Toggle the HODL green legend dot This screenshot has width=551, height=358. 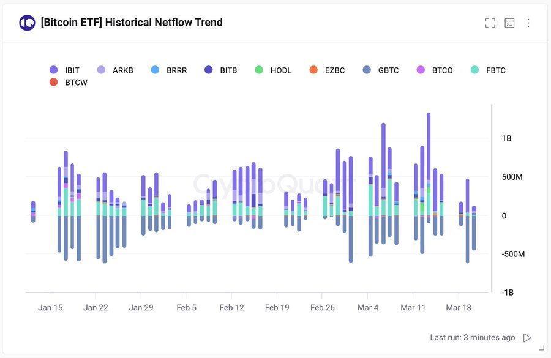pos(259,70)
